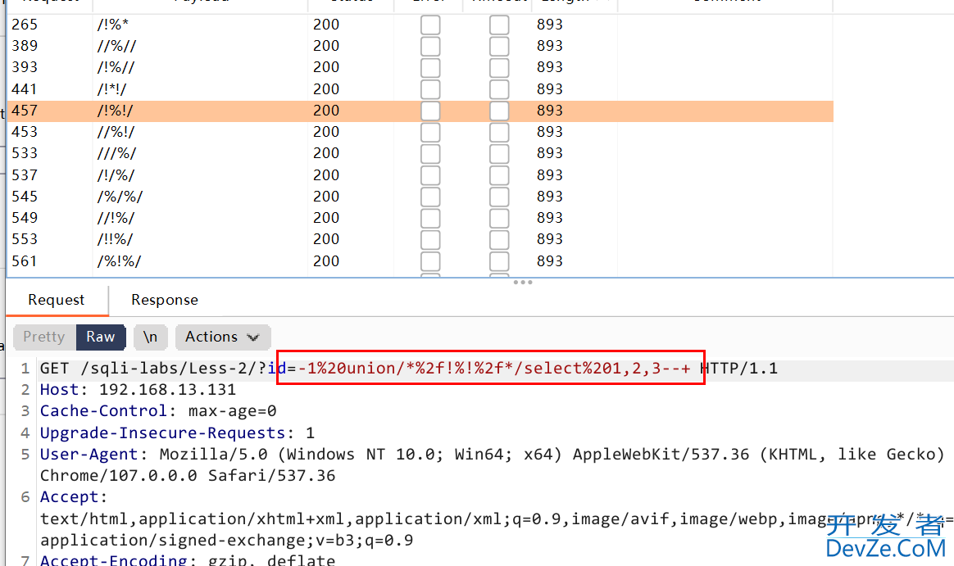Select request number 561
The height and width of the screenshot is (566, 954).
click(25, 260)
